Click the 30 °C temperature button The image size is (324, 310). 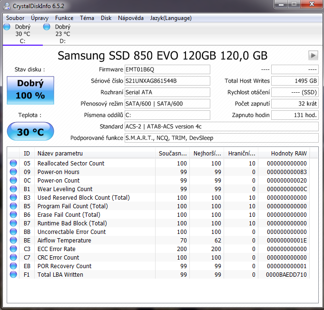point(30,132)
